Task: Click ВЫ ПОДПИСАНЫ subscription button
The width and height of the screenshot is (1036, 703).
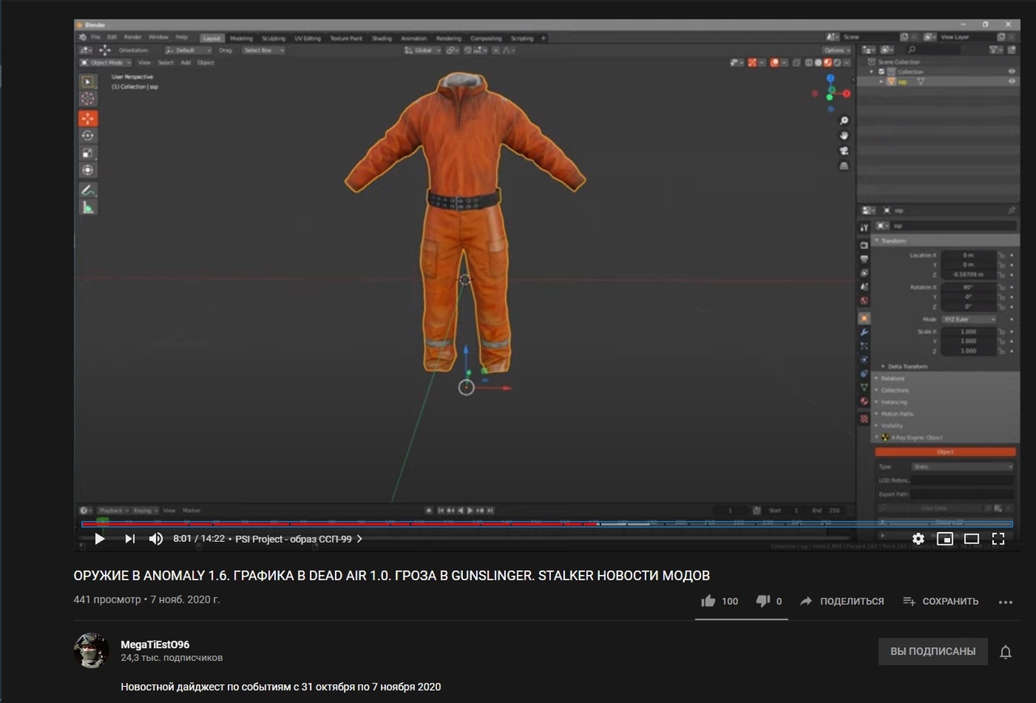Action: pos(932,651)
